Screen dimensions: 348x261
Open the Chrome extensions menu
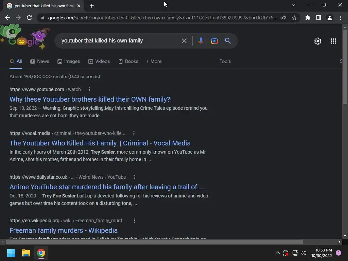[x=308, y=18]
